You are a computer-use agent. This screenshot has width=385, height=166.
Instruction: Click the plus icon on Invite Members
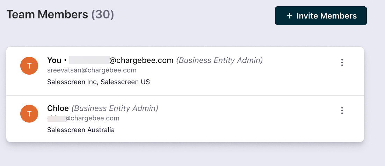(x=289, y=16)
